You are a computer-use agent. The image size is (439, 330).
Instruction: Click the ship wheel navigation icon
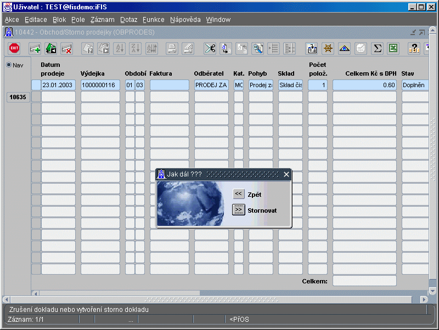(x=328, y=48)
